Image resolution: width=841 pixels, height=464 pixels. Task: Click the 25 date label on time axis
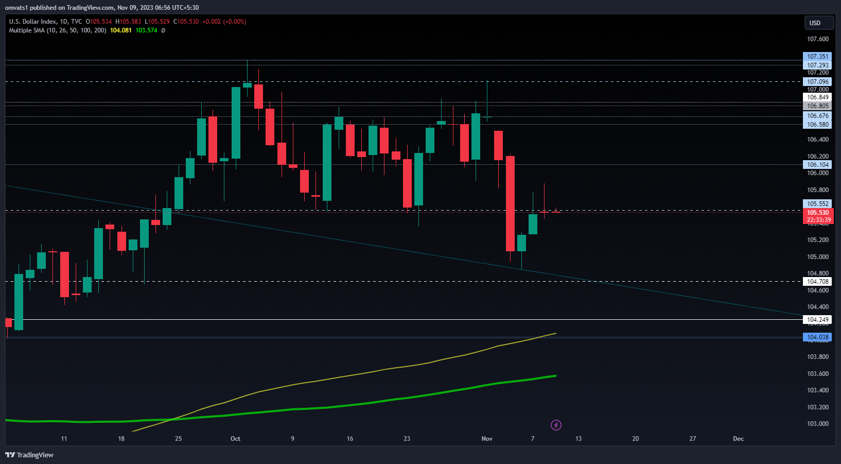(178, 439)
